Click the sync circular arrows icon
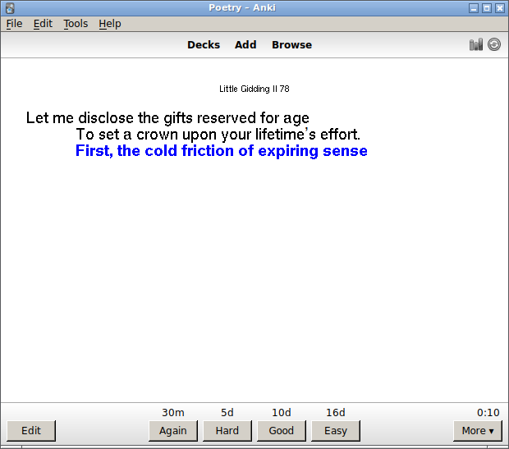The height and width of the screenshot is (449, 509). tap(494, 44)
